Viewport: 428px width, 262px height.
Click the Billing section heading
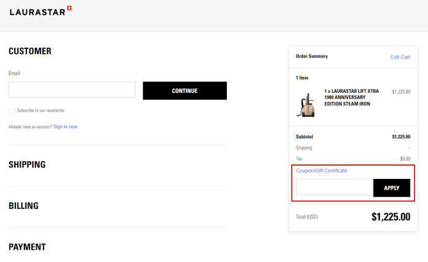(x=23, y=206)
